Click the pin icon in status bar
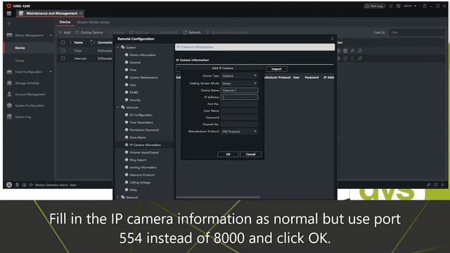450x253 pixels. click(x=428, y=185)
